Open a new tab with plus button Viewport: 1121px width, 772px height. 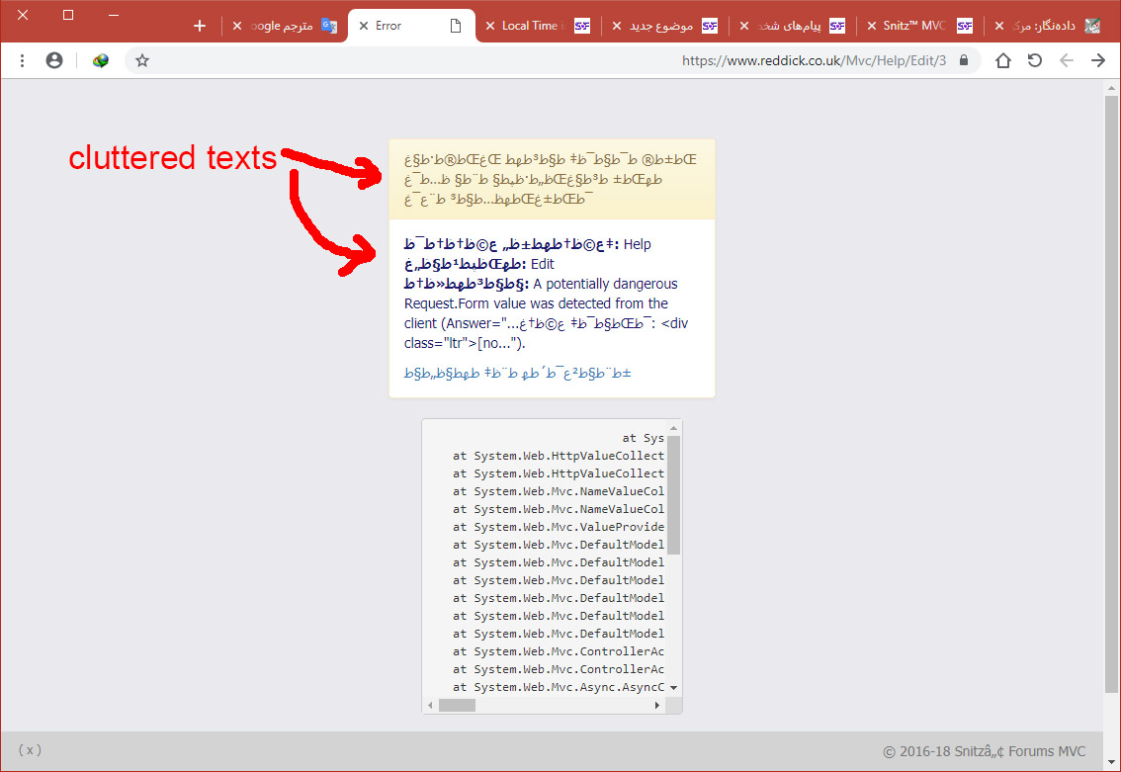(x=200, y=26)
